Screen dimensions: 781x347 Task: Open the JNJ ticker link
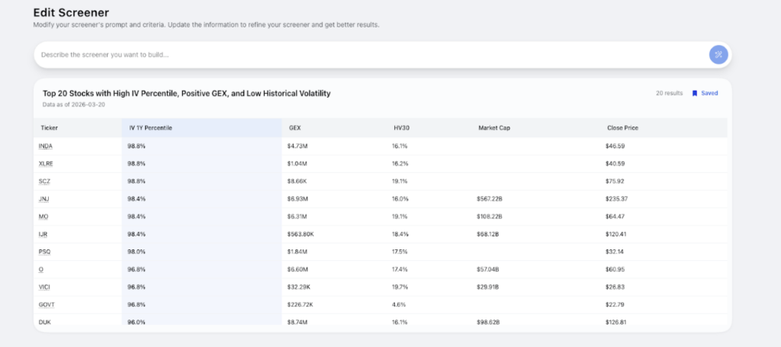point(43,199)
